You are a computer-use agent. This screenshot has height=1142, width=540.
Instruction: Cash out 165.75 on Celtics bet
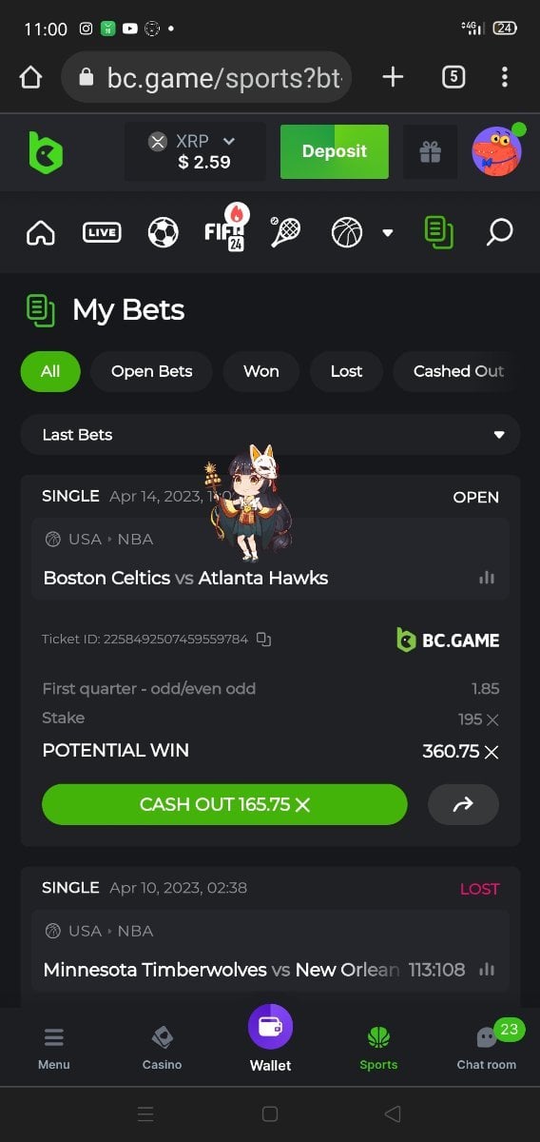224,804
